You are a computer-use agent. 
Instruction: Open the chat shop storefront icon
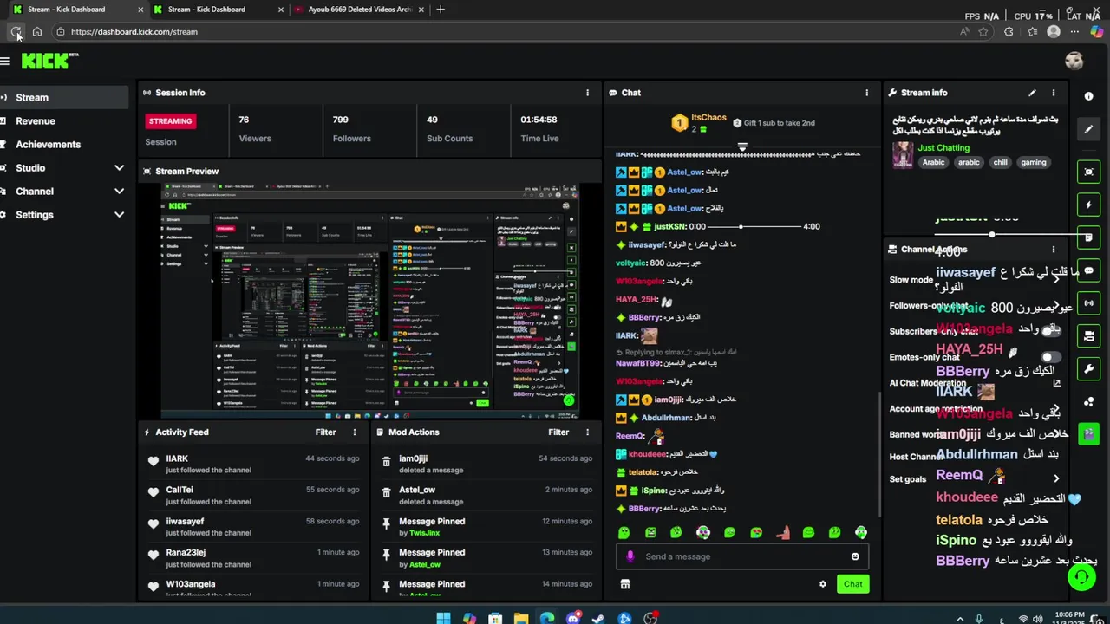click(x=624, y=584)
